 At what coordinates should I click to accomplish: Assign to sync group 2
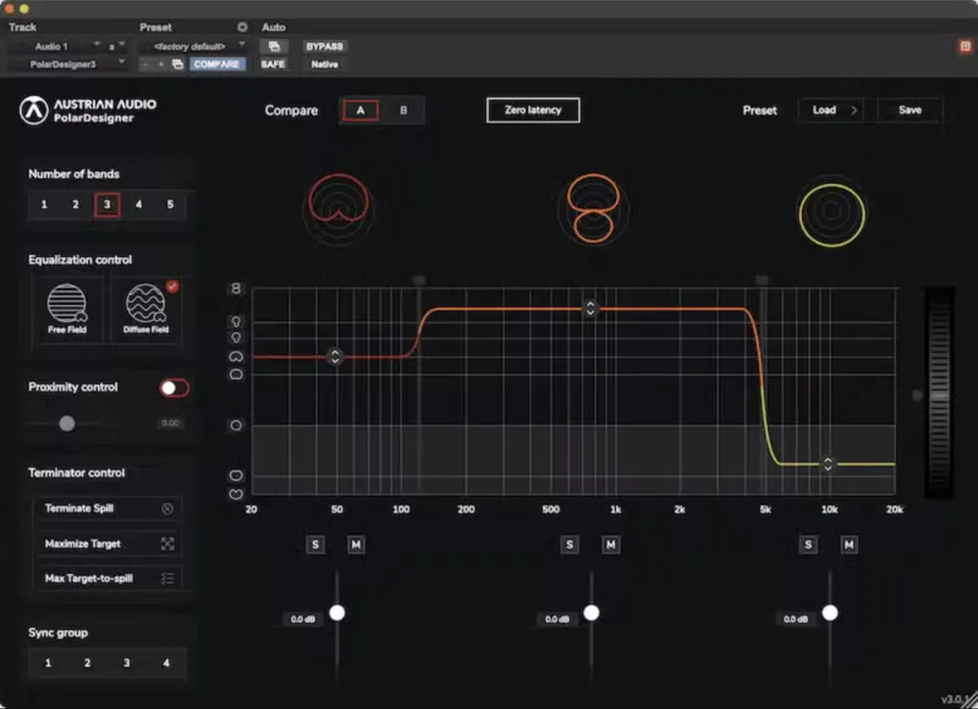coord(87,663)
